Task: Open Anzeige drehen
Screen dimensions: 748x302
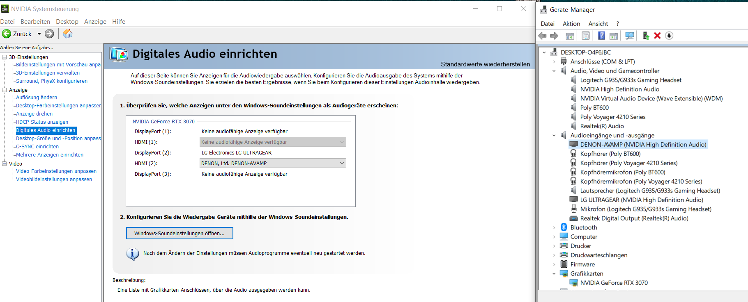Action: coord(34,114)
